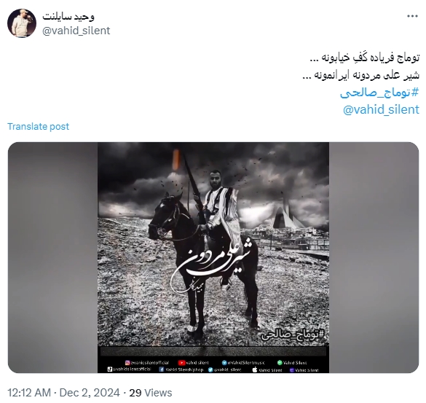Click the Apple logo in video footer

[x=255, y=369]
